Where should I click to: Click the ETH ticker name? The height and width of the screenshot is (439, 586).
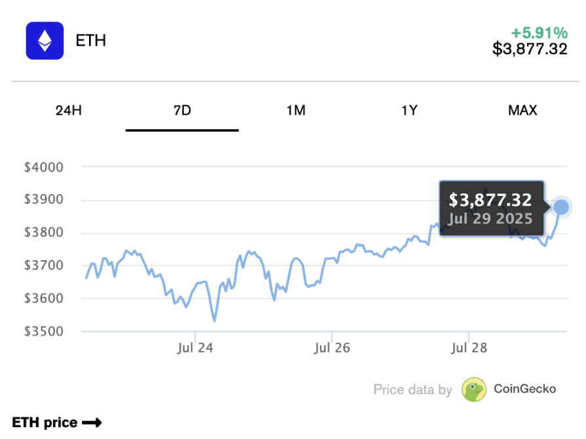pyautogui.click(x=91, y=41)
